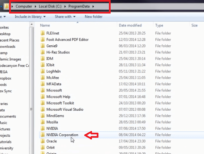Sort by Size column header

[195, 25]
